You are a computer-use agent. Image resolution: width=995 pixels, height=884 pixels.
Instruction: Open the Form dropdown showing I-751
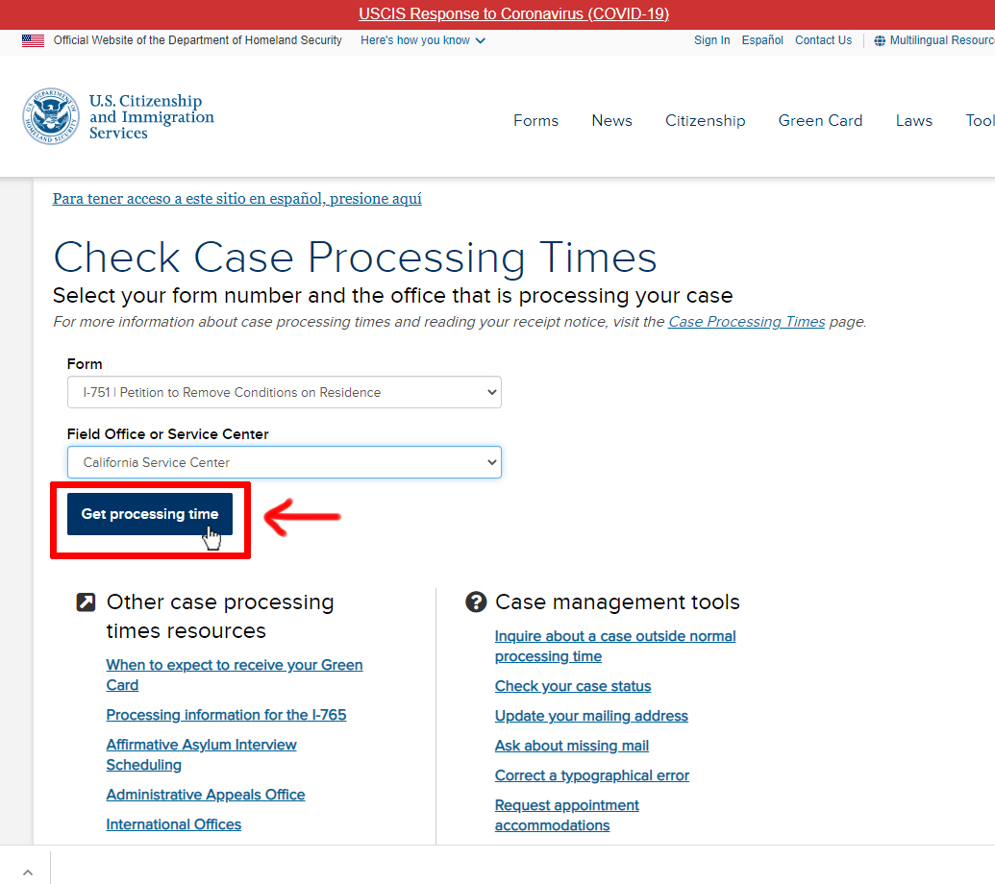(x=285, y=392)
